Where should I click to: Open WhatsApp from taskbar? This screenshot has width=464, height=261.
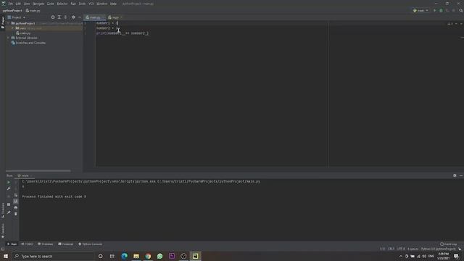click(159, 256)
